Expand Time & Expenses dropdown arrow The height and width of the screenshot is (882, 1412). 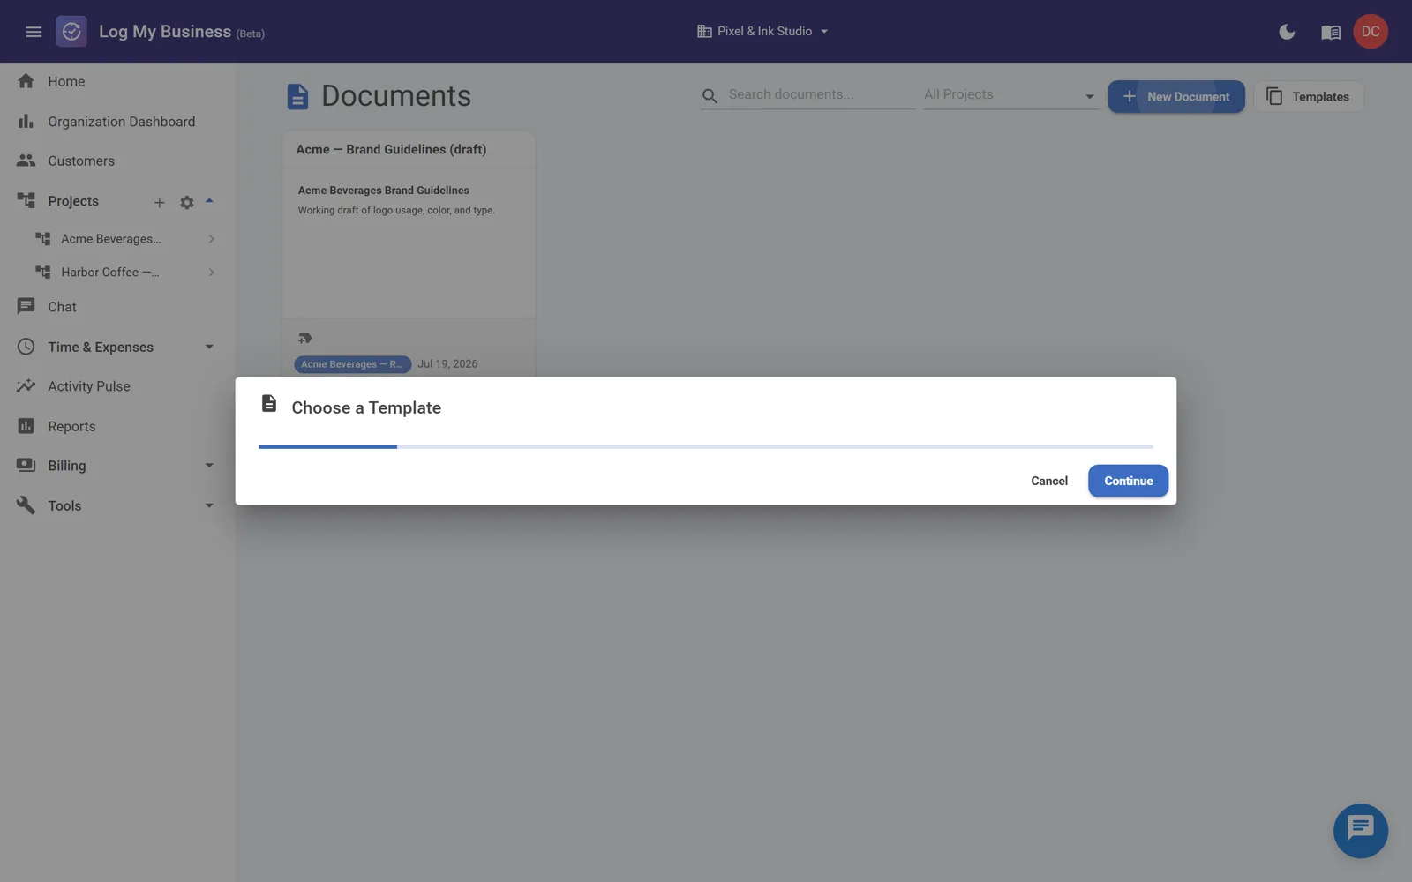pyautogui.click(x=209, y=347)
